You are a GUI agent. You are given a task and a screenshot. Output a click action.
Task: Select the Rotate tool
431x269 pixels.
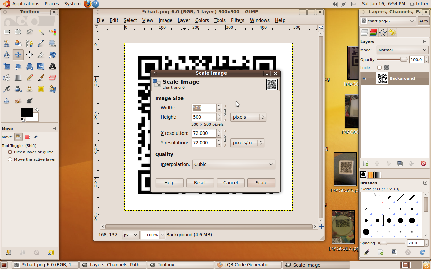pos(53,55)
